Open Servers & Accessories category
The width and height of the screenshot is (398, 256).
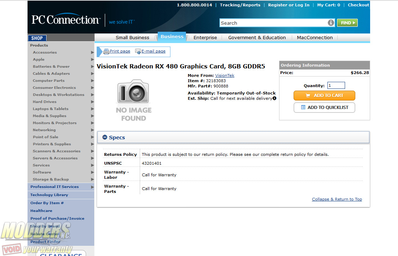click(55, 158)
